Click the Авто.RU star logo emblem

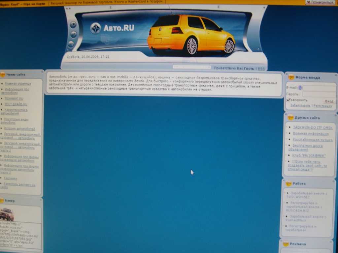point(95,28)
